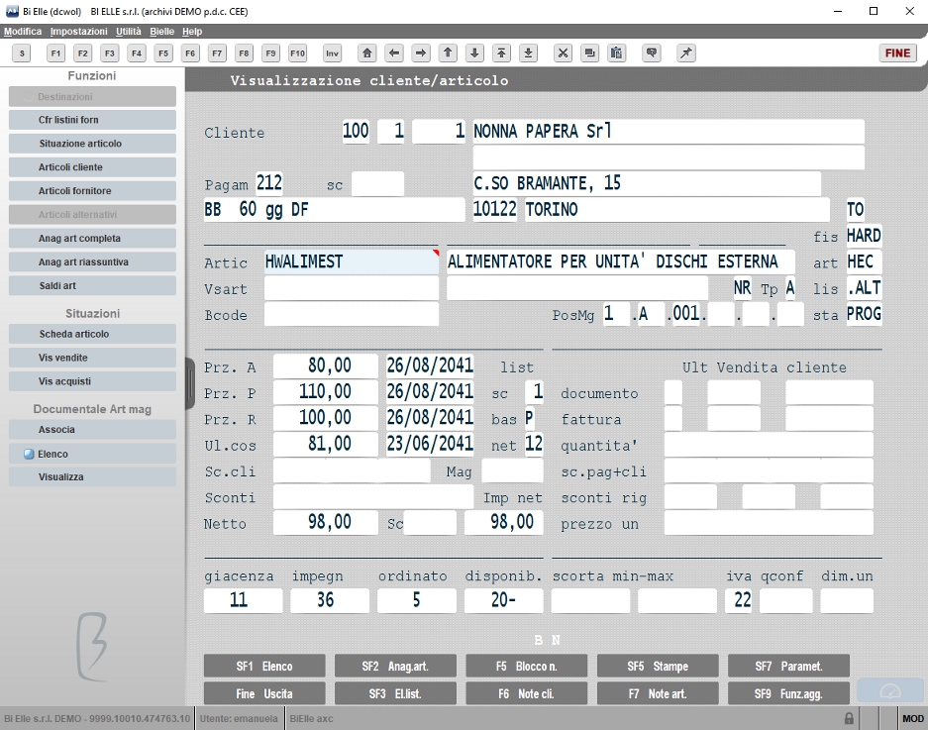Image resolution: width=928 pixels, height=730 pixels.
Task: Click the red FINE button
Action: [898, 53]
